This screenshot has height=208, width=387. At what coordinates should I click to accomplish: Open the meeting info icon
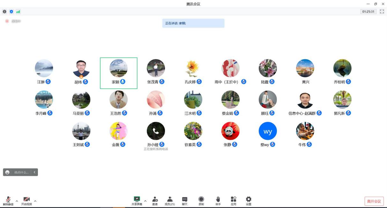[x=4, y=11]
